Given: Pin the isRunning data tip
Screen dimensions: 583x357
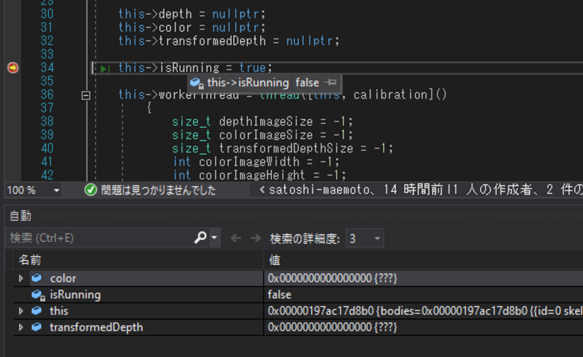Looking at the screenshot, I should point(331,83).
